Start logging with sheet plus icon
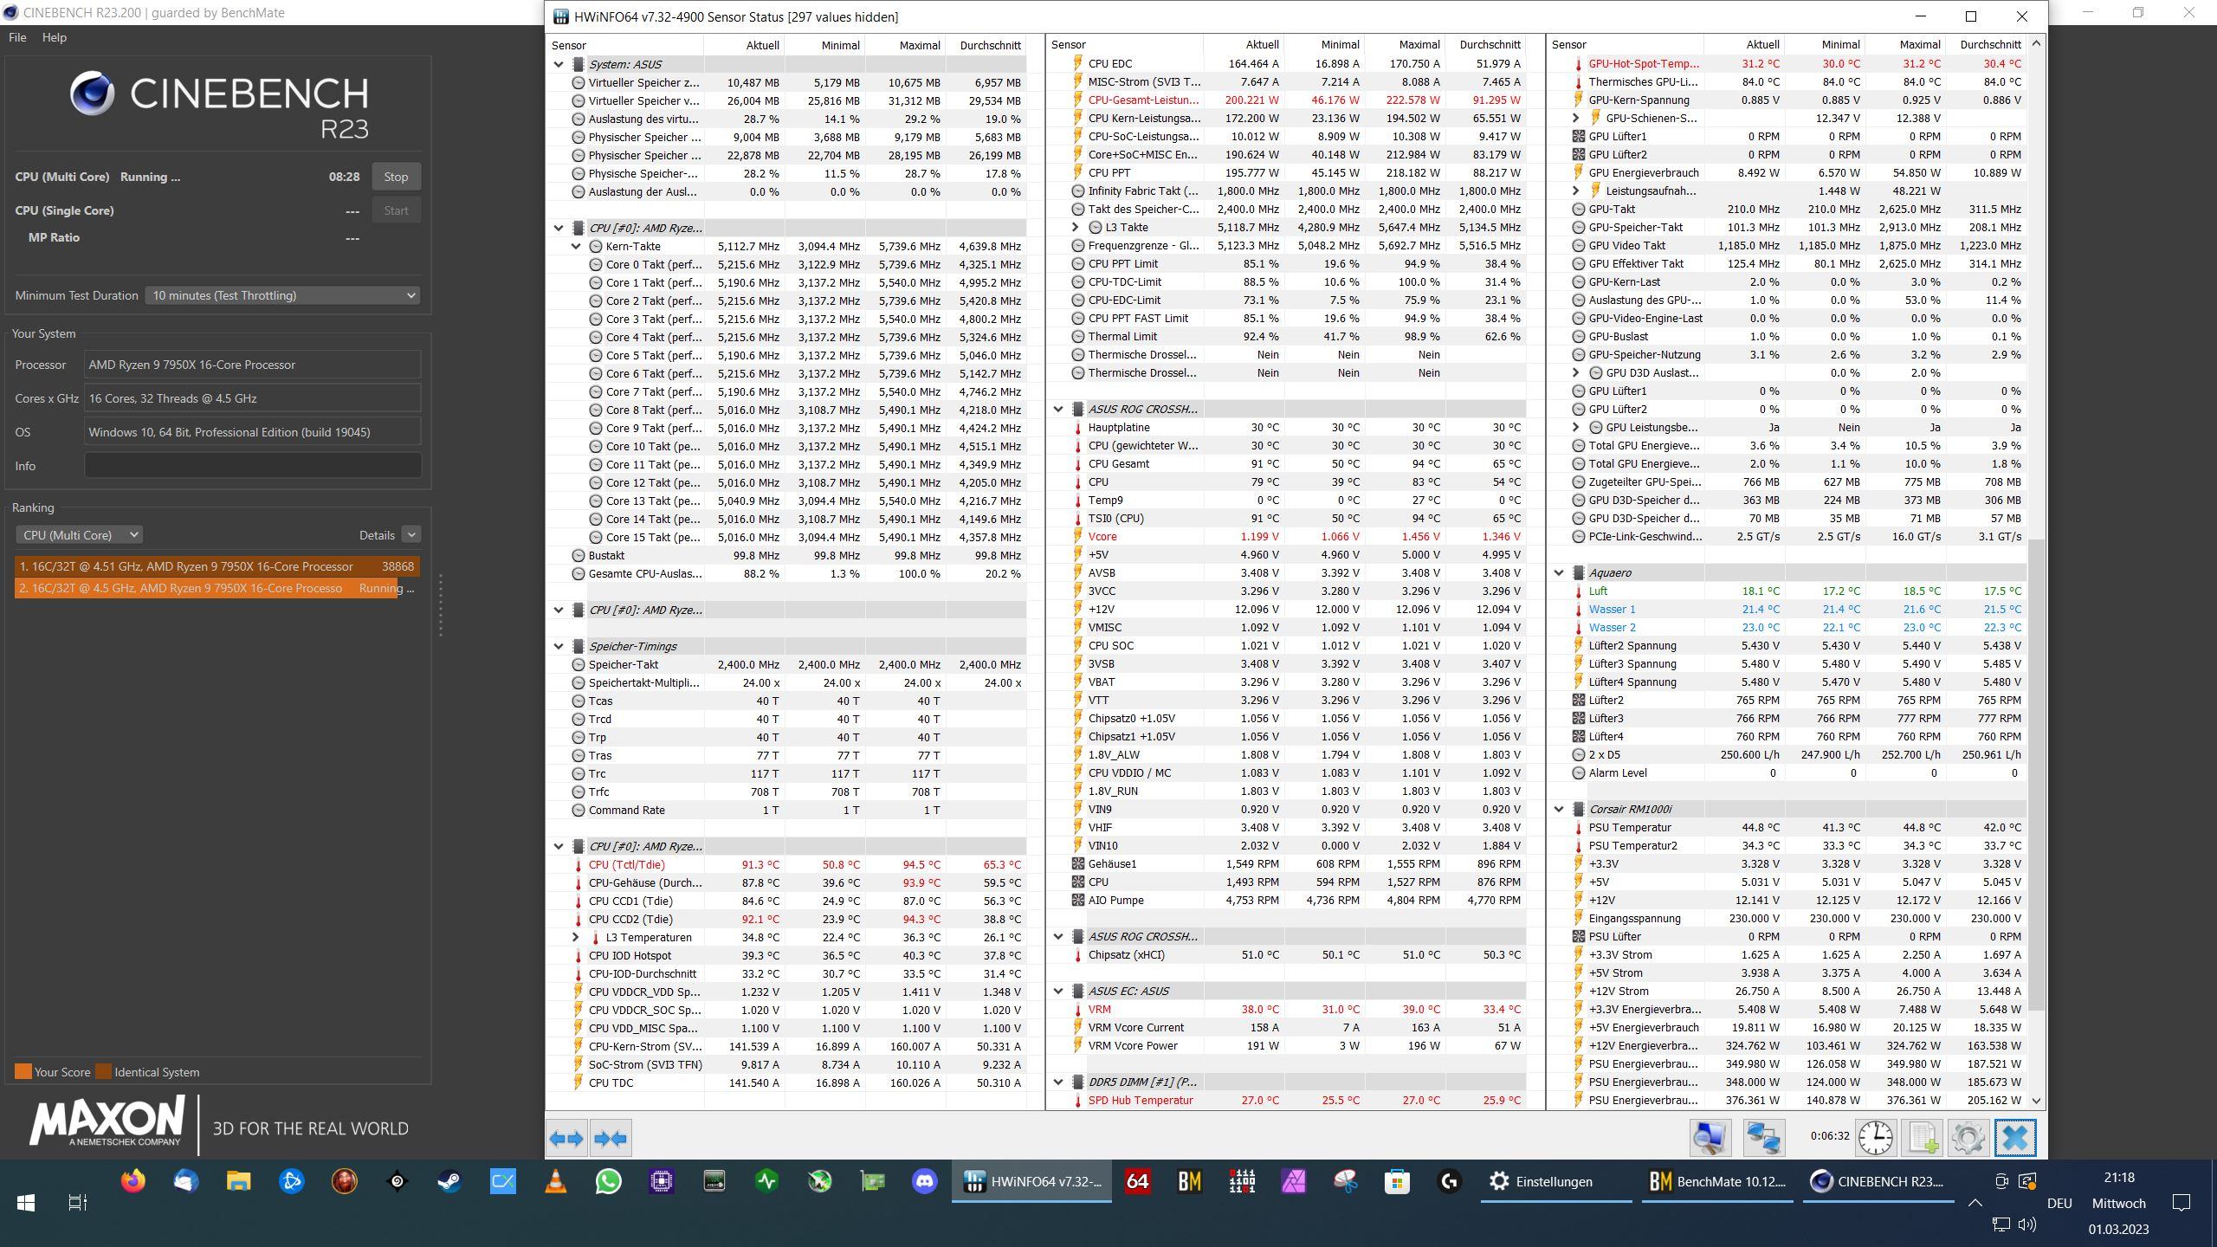 [x=1922, y=1138]
